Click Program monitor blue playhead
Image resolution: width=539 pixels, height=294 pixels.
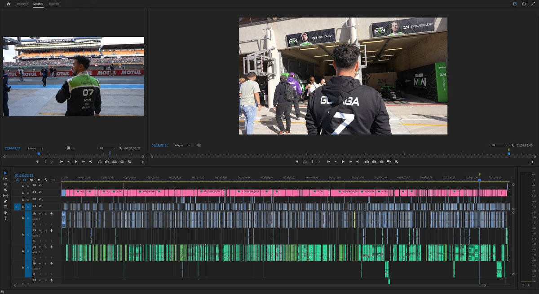[x=508, y=153]
